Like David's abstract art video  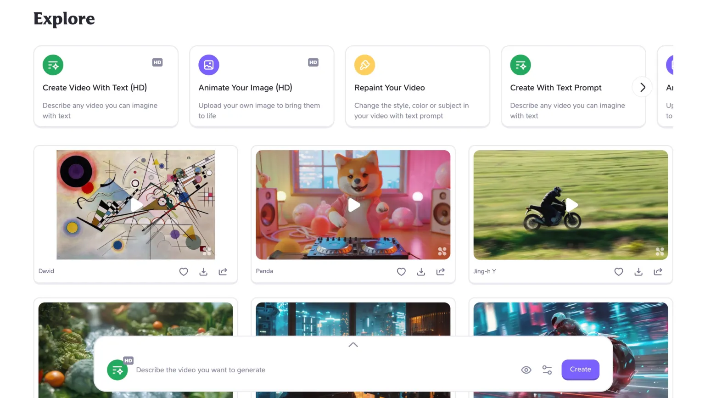[x=184, y=272]
